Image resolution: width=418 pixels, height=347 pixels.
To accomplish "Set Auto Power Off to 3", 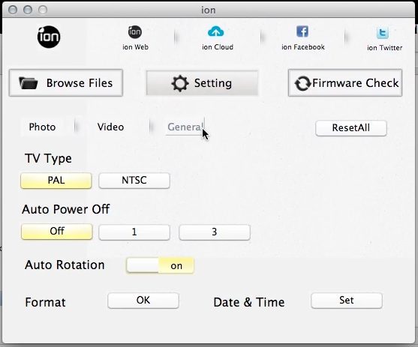I will point(215,232).
